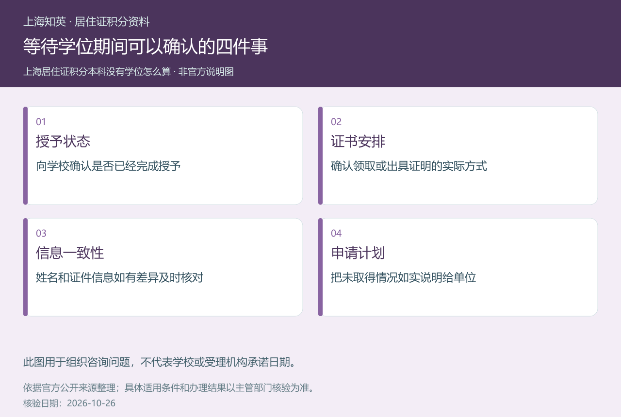Screen dimensions: 621x417
Task: Select the title 等待学位期间可以确认的四件事
Action: pyautogui.click(x=146, y=47)
